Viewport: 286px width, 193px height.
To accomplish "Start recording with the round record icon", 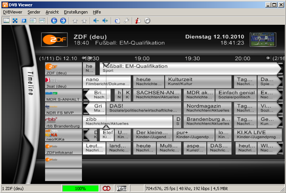I will [x=147, y=21].
